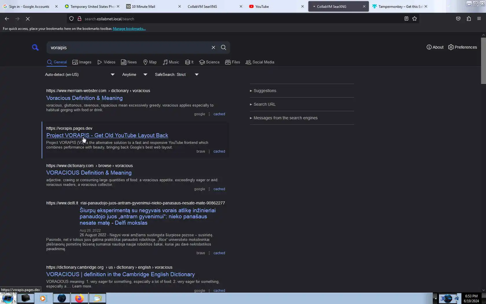Open cached copy of Project VORAPIS result
486x304 pixels.
(x=219, y=151)
